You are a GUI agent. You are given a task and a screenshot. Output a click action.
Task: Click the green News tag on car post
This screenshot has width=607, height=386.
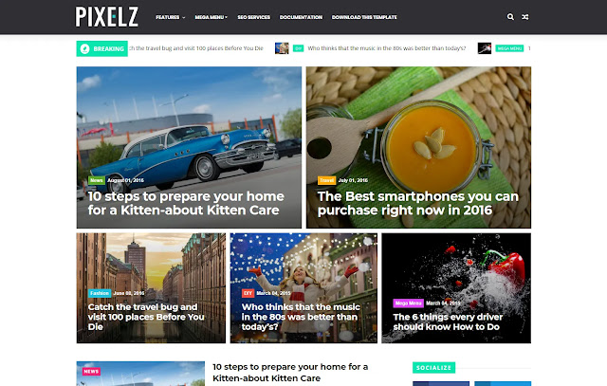click(97, 180)
